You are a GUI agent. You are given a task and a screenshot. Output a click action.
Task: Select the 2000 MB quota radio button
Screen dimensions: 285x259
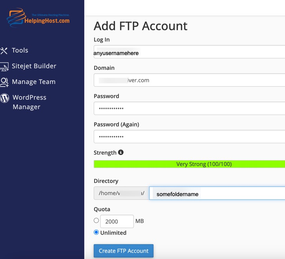click(96, 220)
